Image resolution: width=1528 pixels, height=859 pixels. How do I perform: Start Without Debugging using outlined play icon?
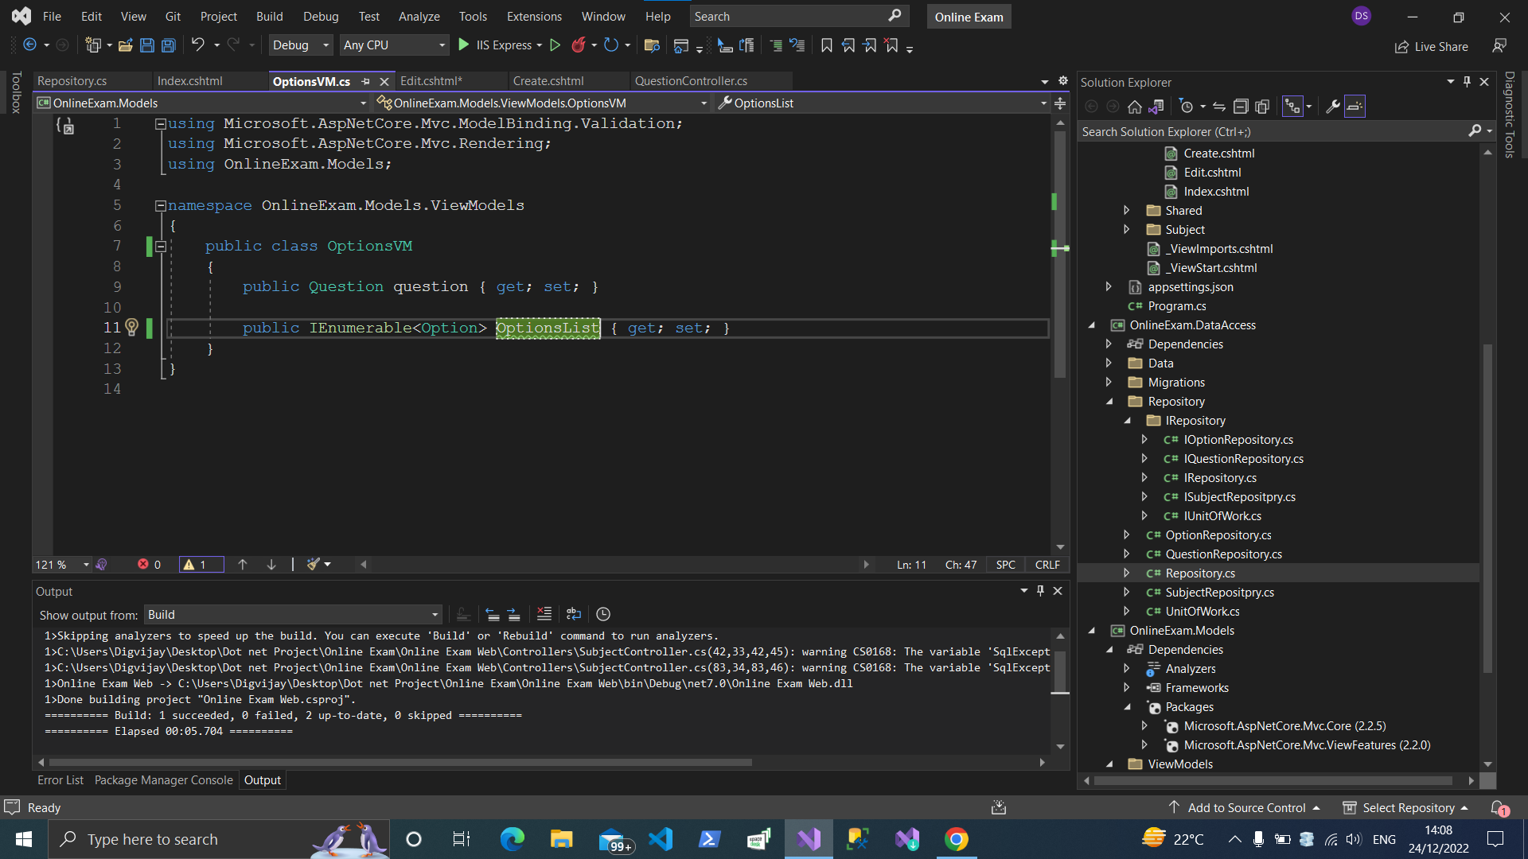pos(555,45)
